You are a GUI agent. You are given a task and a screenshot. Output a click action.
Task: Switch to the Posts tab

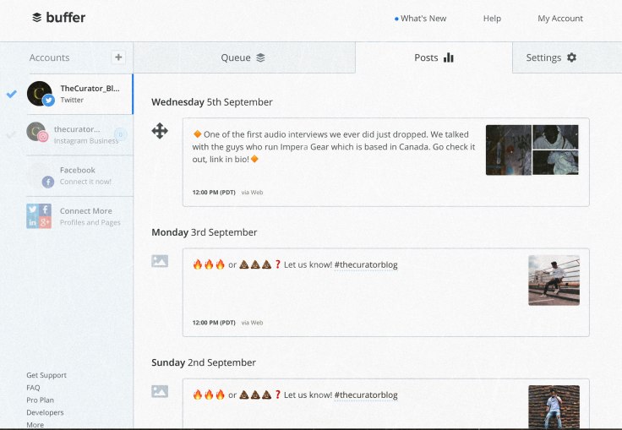click(434, 57)
